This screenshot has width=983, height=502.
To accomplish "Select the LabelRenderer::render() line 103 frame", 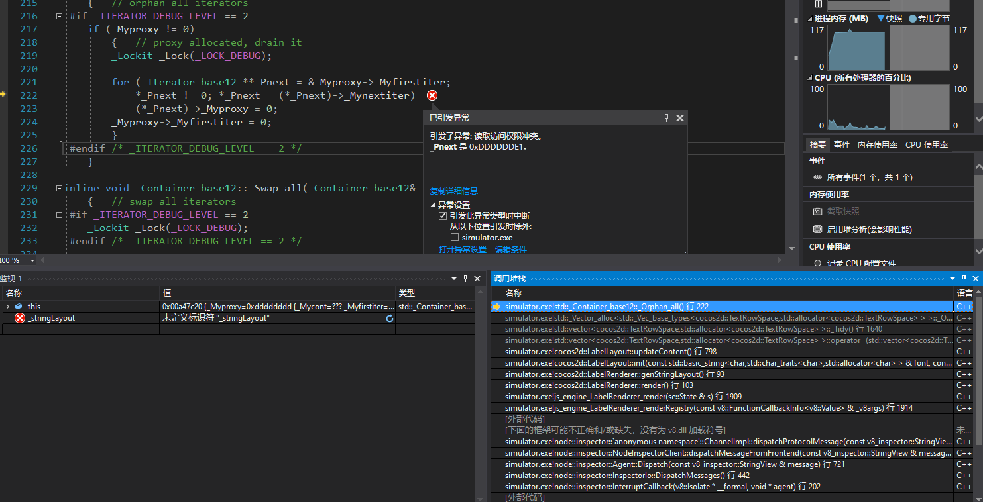I will coord(728,385).
